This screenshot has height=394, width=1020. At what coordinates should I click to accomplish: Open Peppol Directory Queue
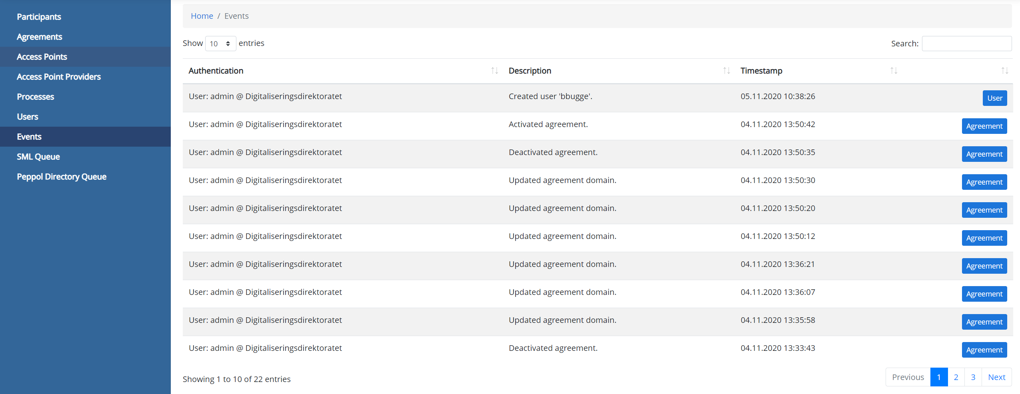click(61, 177)
